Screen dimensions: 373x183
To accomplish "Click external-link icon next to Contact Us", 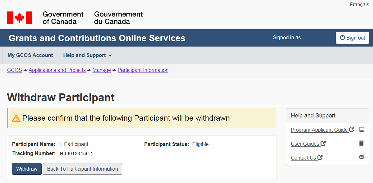I will click(x=320, y=157).
